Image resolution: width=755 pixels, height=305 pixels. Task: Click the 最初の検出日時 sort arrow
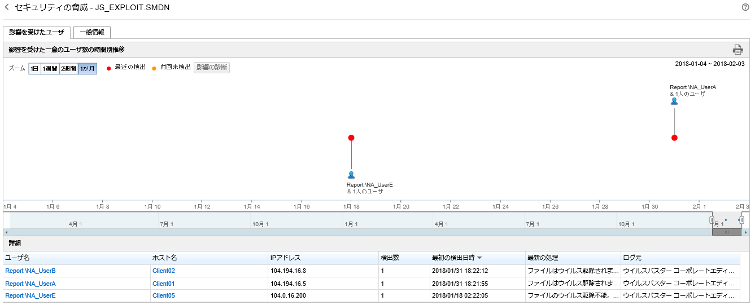[479, 258]
